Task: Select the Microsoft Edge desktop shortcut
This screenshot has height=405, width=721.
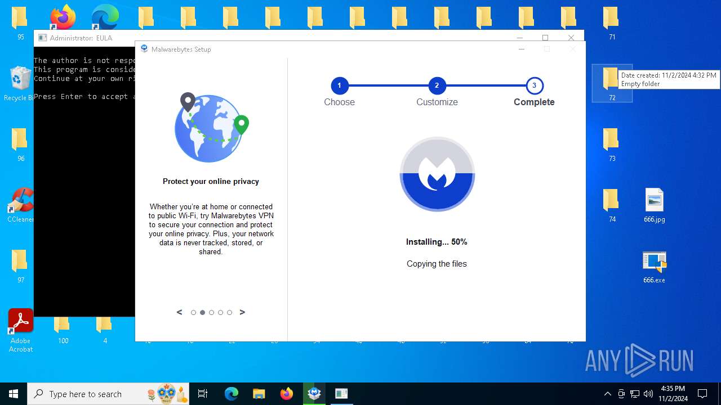Action: (x=105, y=17)
